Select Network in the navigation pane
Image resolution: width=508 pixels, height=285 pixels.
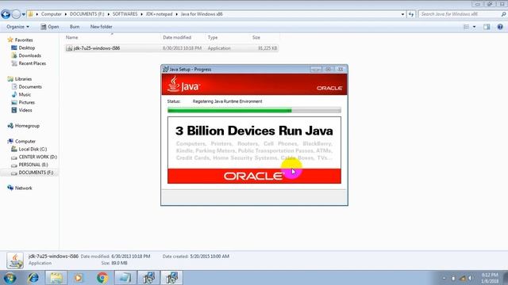[23, 188]
